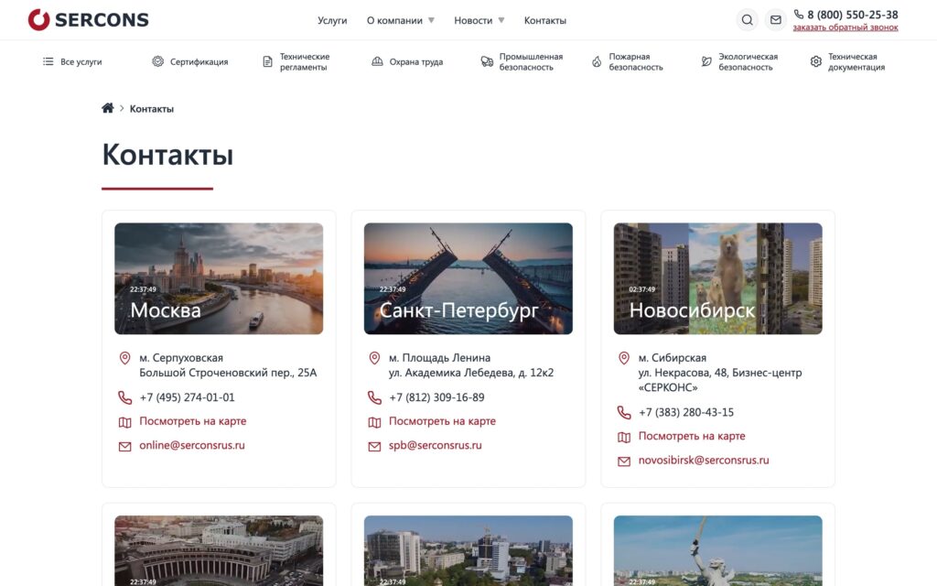937x586 pixels.
Task: Click phone +7 (383) 280-43-15
Action: click(x=686, y=412)
